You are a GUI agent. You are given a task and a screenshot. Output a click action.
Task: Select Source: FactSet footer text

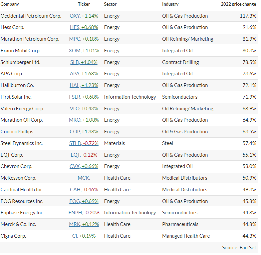pyautogui.click(x=239, y=248)
